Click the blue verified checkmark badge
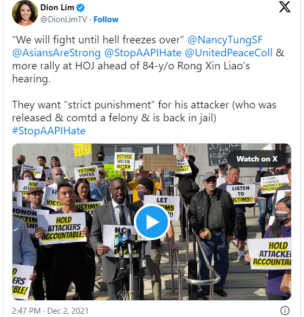304x317 pixels. tap(80, 8)
